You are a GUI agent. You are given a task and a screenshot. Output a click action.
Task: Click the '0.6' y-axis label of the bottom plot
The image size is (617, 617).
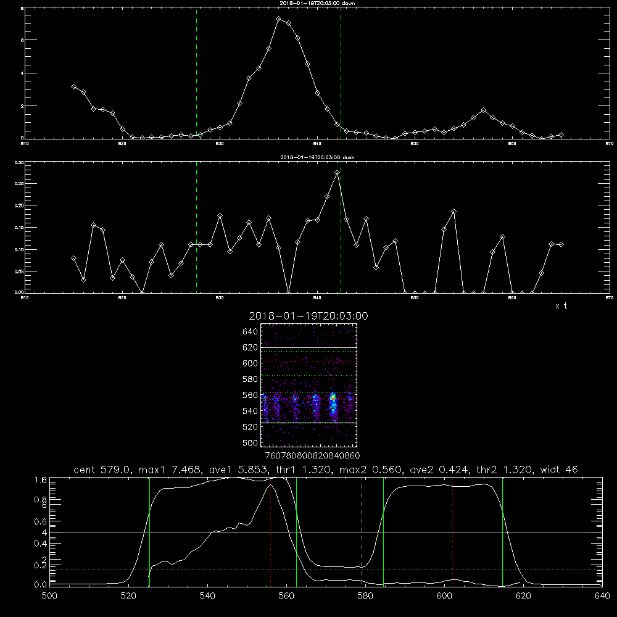pos(41,521)
